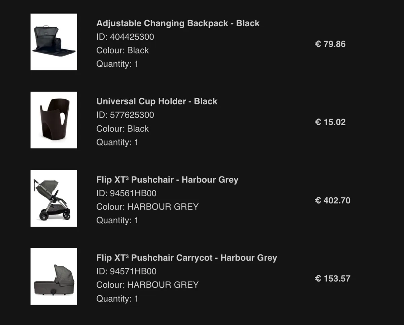Image resolution: width=404 pixels, height=325 pixels.
Task: Select the € 15.02 cup holder price
Action: pos(330,122)
